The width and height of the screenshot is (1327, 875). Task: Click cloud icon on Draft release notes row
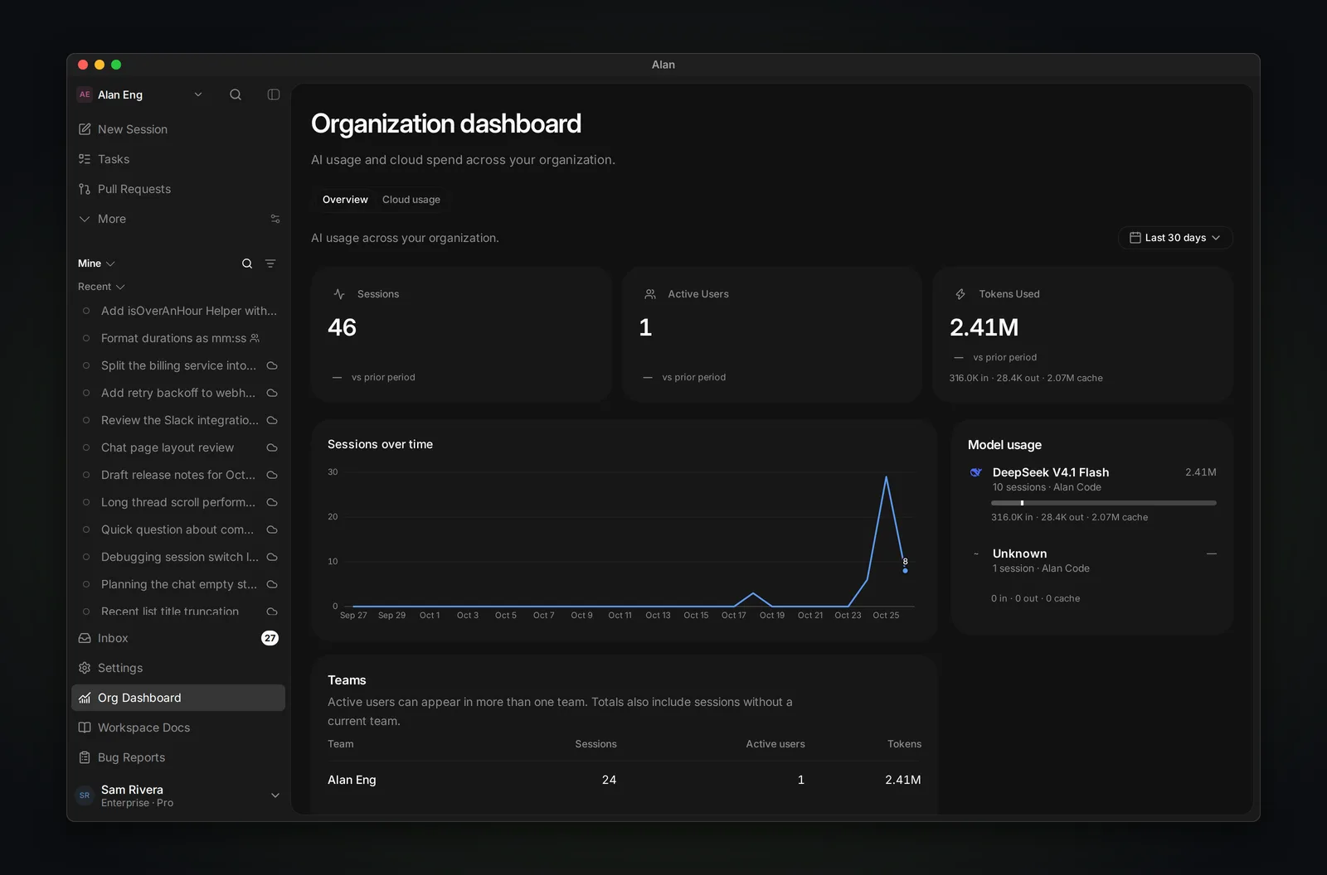point(272,475)
